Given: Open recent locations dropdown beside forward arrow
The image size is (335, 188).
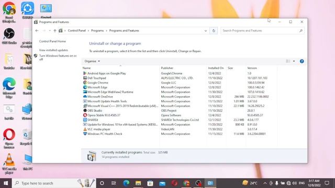Looking at the screenshot, I should [x=50, y=31].
